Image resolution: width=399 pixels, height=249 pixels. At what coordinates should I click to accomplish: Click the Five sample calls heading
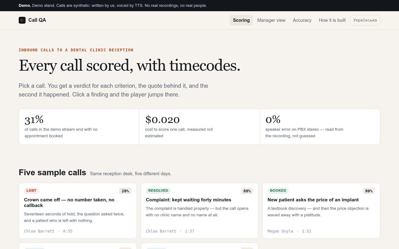pos(52,172)
